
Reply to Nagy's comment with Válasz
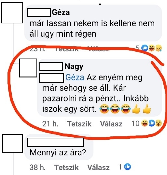(111, 124)
